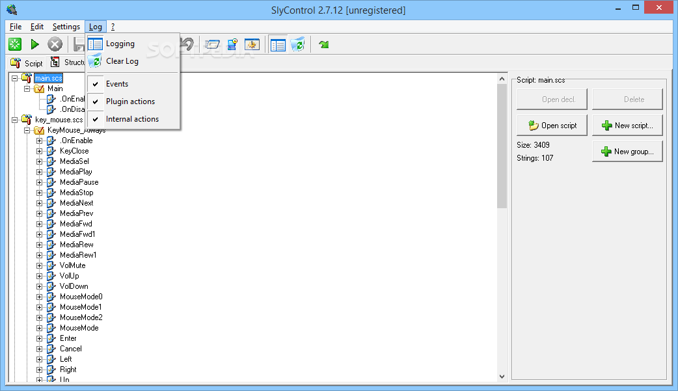Image resolution: width=678 pixels, height=391 pixels.
Task: Click the Enter item icon in the tree
Action: coord(51,338)
